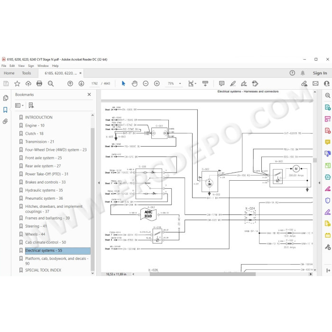This screenshot has width=332, height=332.
Task: Close the Bookmarks panel
Action: pyautogui.click(x=89, y=94)
